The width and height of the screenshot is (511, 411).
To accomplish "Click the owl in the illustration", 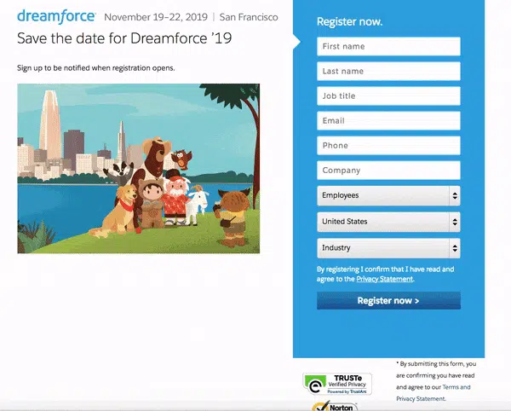I will pos(180,159).
